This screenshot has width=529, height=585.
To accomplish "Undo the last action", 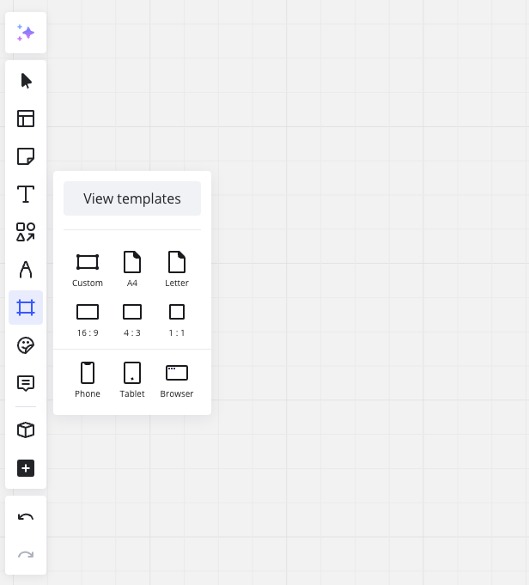I will 26,517.
